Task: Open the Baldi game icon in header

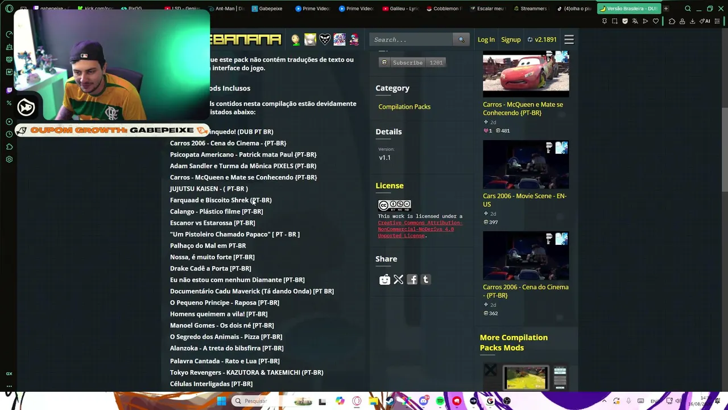Action: 296,39
